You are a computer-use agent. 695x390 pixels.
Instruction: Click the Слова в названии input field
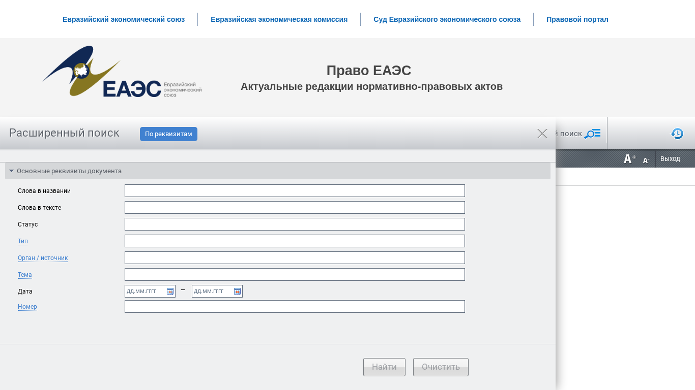[x=295, y=191]
